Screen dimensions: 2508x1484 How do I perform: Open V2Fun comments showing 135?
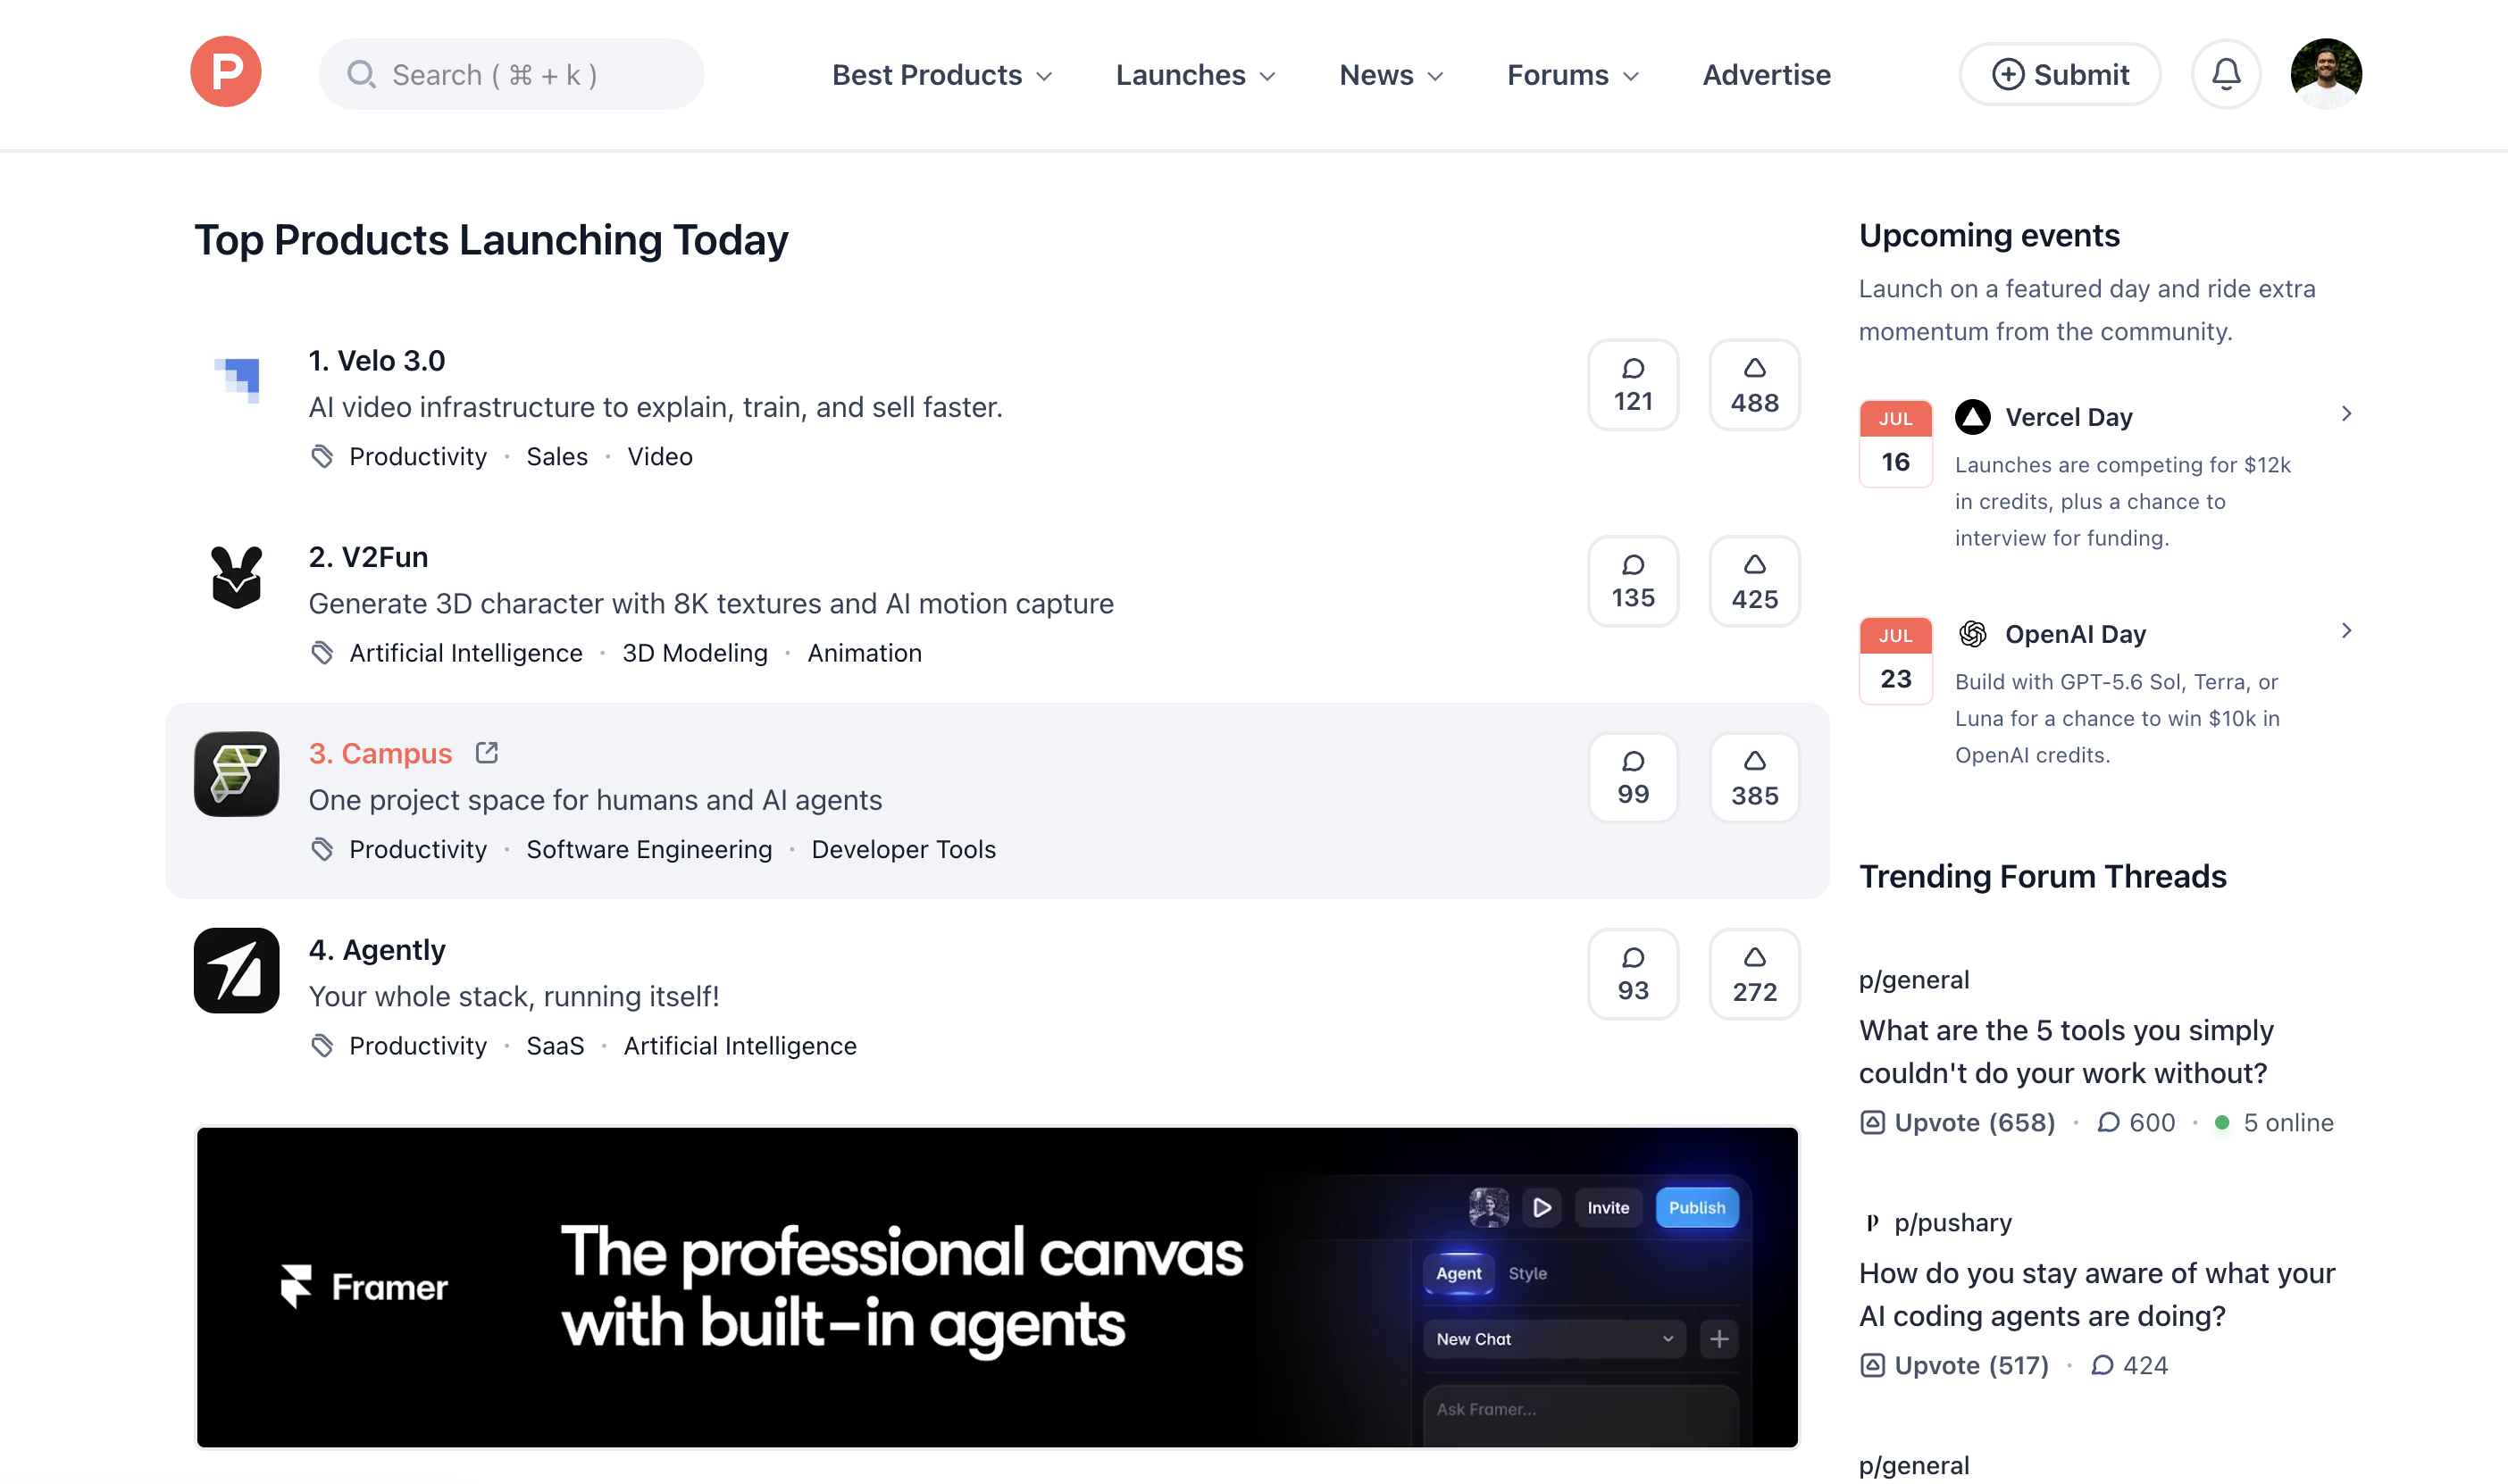(1633, 581)
